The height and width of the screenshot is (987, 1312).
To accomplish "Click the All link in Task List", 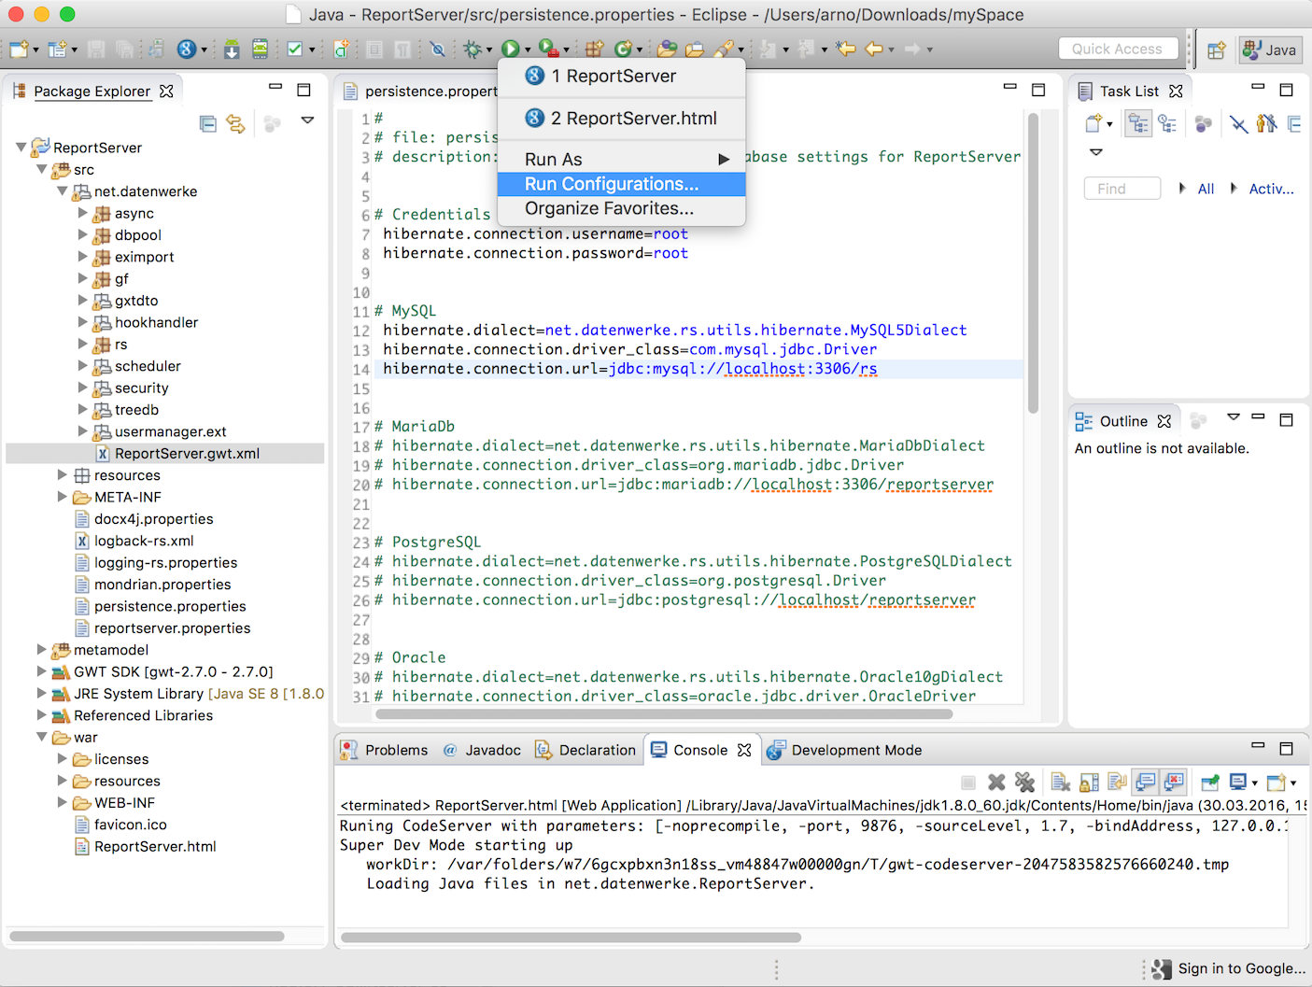I will [x=1206, y=189].
